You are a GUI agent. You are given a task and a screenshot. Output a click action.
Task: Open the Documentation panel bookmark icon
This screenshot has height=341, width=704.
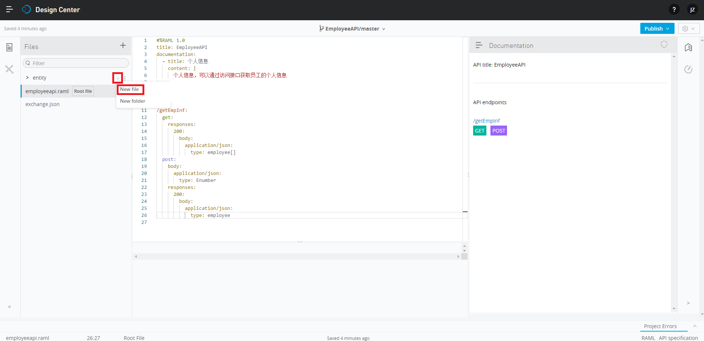688,48
